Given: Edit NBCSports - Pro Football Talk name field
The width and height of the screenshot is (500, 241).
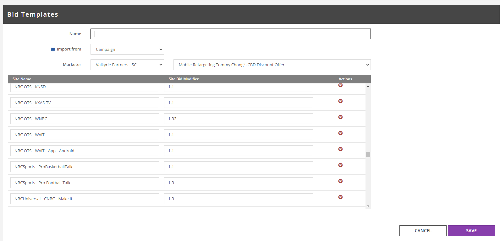Looking at the screenshot, I should coord(85,183).
